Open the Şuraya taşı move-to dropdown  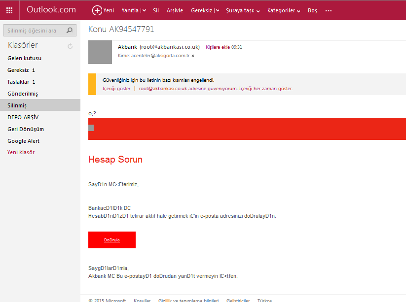point(243,11)
